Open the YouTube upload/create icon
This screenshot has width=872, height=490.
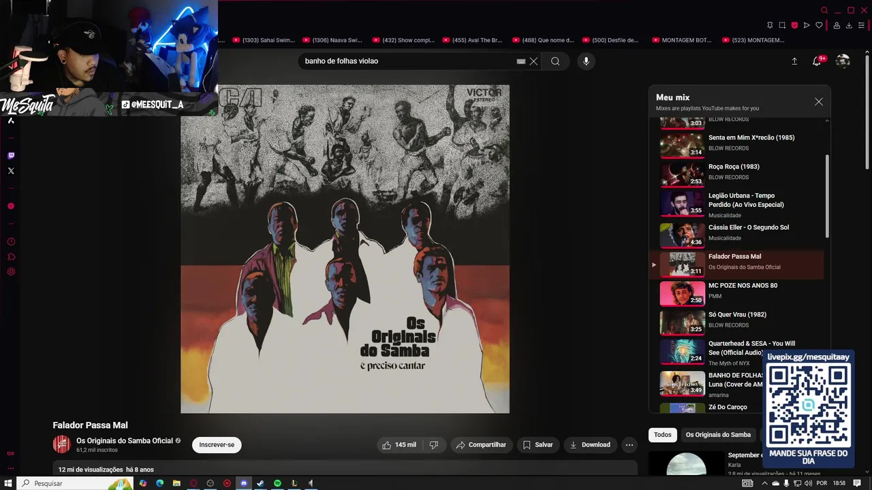(794, 61)
